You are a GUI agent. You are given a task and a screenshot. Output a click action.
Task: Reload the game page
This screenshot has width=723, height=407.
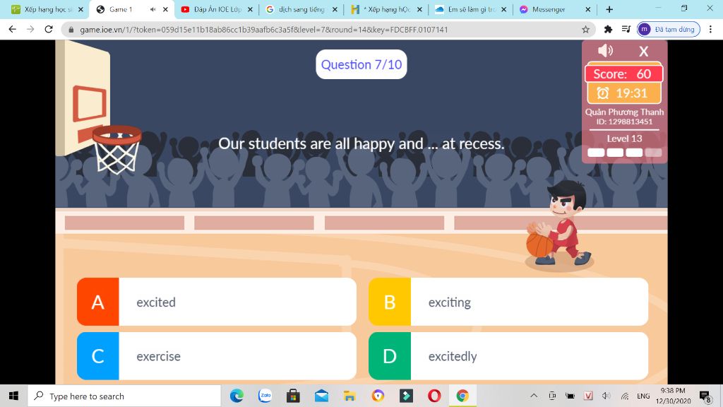[x=49, y=29]
